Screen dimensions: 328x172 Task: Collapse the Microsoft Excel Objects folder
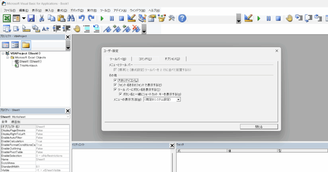(x=8, y=57)
